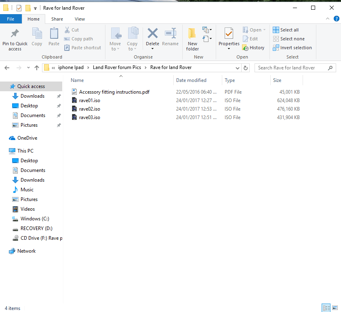Viewport: 341px width, 312px height.
Task: Select Quick access in navigation pane
Action: 31,86
